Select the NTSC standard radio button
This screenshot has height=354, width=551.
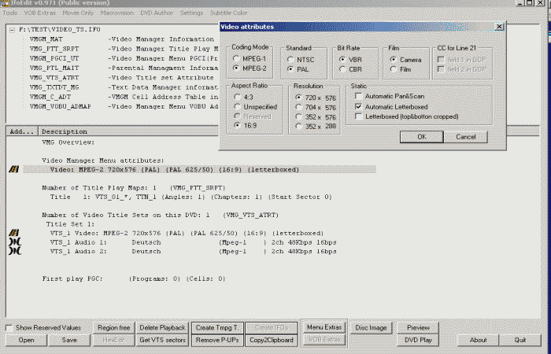pos(291,59)
